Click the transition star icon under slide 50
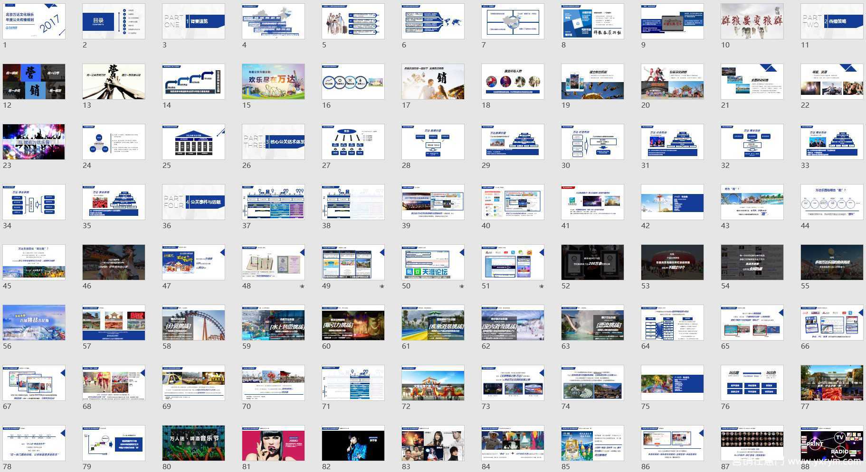 tap(462, 287)
